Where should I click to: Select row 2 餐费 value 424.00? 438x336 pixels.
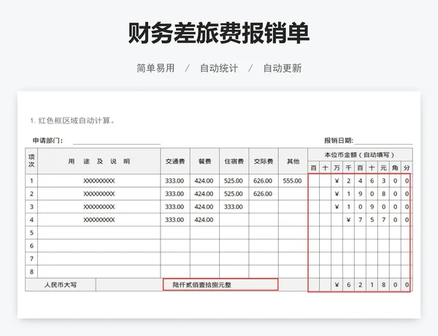tap(204, 194)
